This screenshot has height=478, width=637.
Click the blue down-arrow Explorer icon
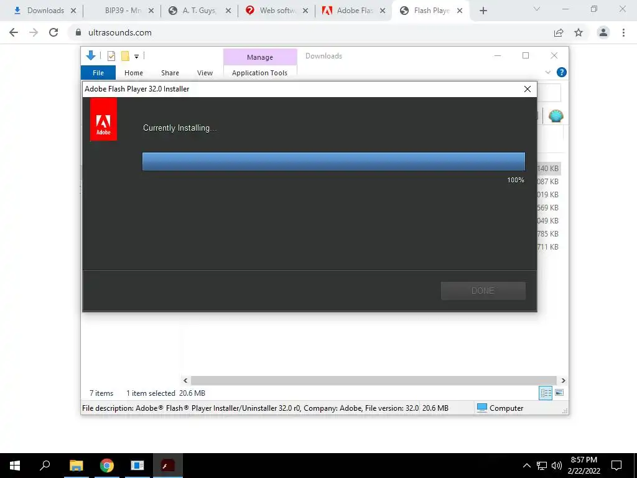pyautogui.click(x=91, y=55)
